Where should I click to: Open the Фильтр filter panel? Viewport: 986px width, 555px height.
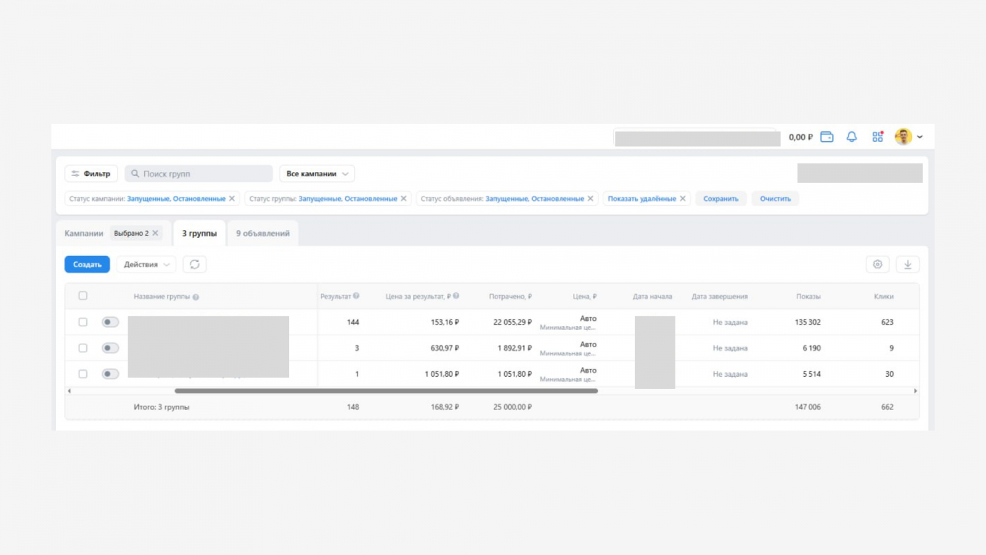91,174
